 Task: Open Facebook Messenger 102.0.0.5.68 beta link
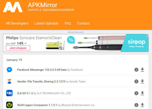click(42, 70)
